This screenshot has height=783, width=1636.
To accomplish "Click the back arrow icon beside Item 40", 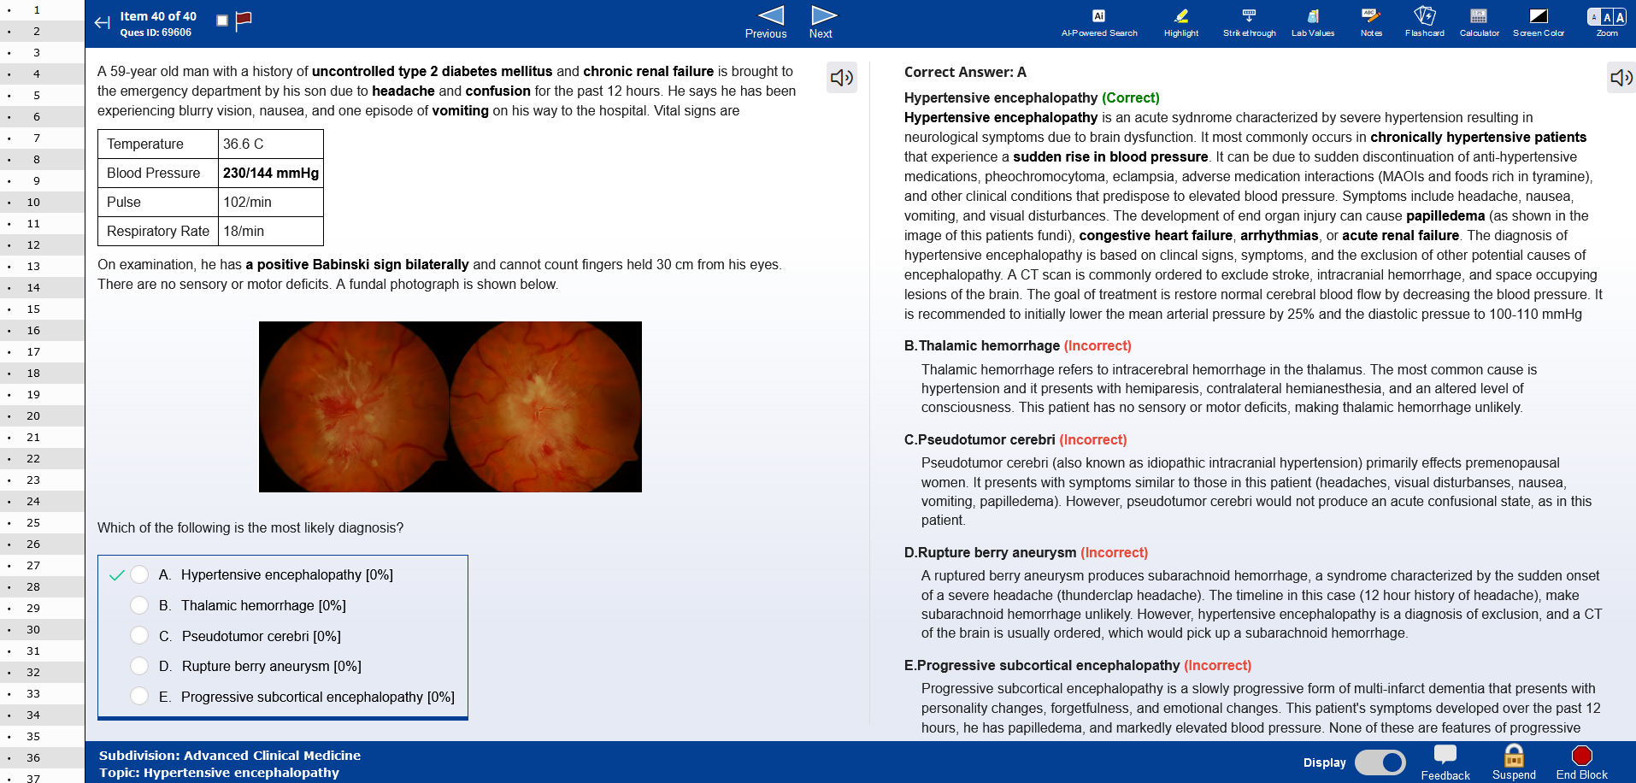I will tap(103, 23).
